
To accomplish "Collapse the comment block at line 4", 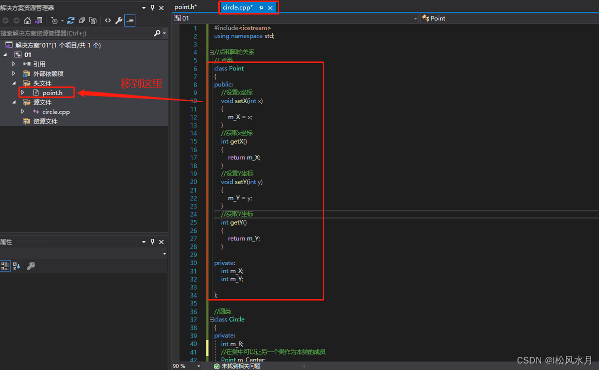I will [x=211, y=52].
